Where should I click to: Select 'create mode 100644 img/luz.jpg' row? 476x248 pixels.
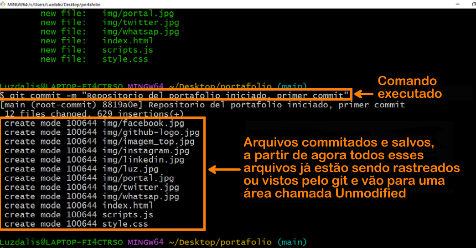(81, 169)
